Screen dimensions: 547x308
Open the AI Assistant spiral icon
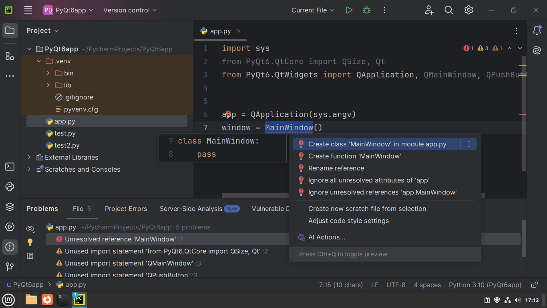click(537, 50)
